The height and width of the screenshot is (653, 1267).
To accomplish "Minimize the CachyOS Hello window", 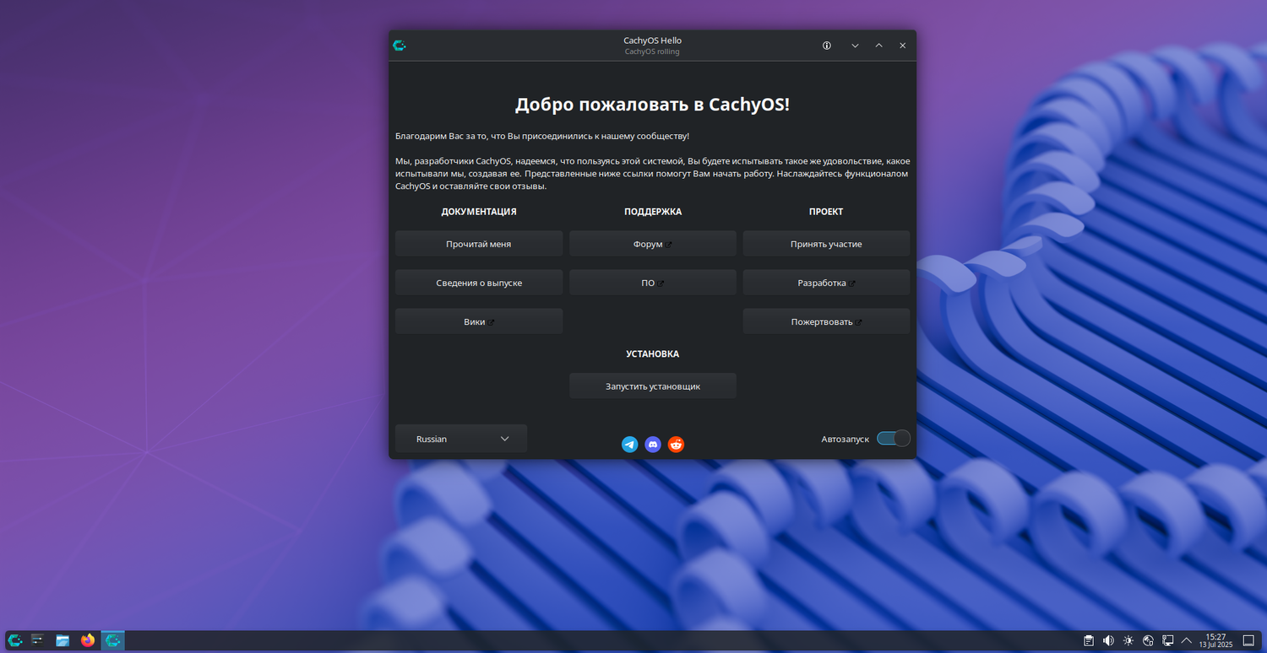I will click(855, 46).
